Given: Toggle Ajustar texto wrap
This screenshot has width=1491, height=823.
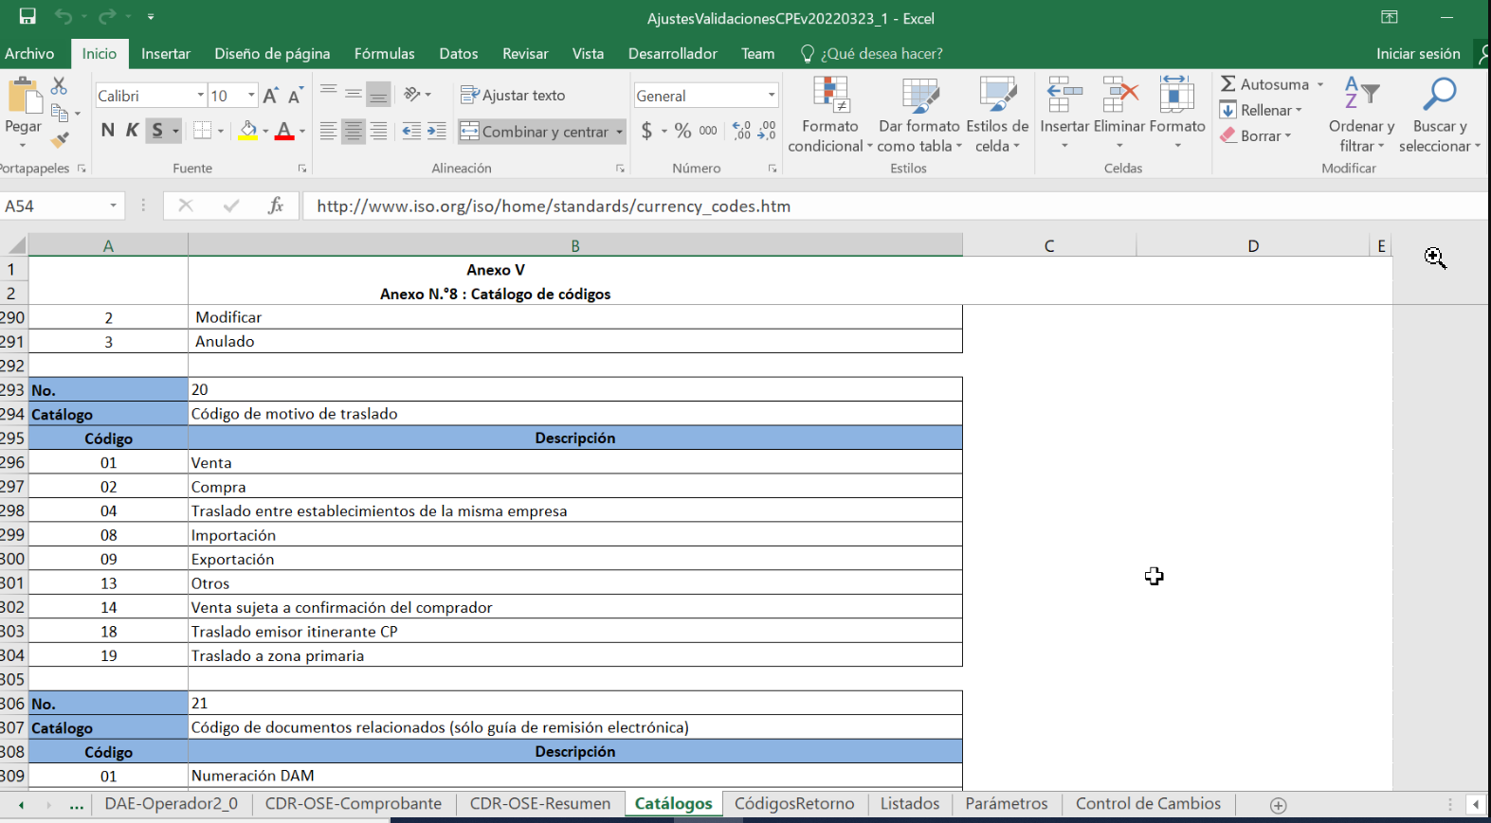Looking at the screenshot, I should 513,95.
